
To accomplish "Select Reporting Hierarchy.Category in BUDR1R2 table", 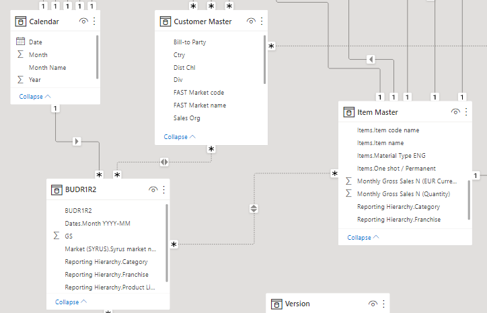I will coord(106,261).
